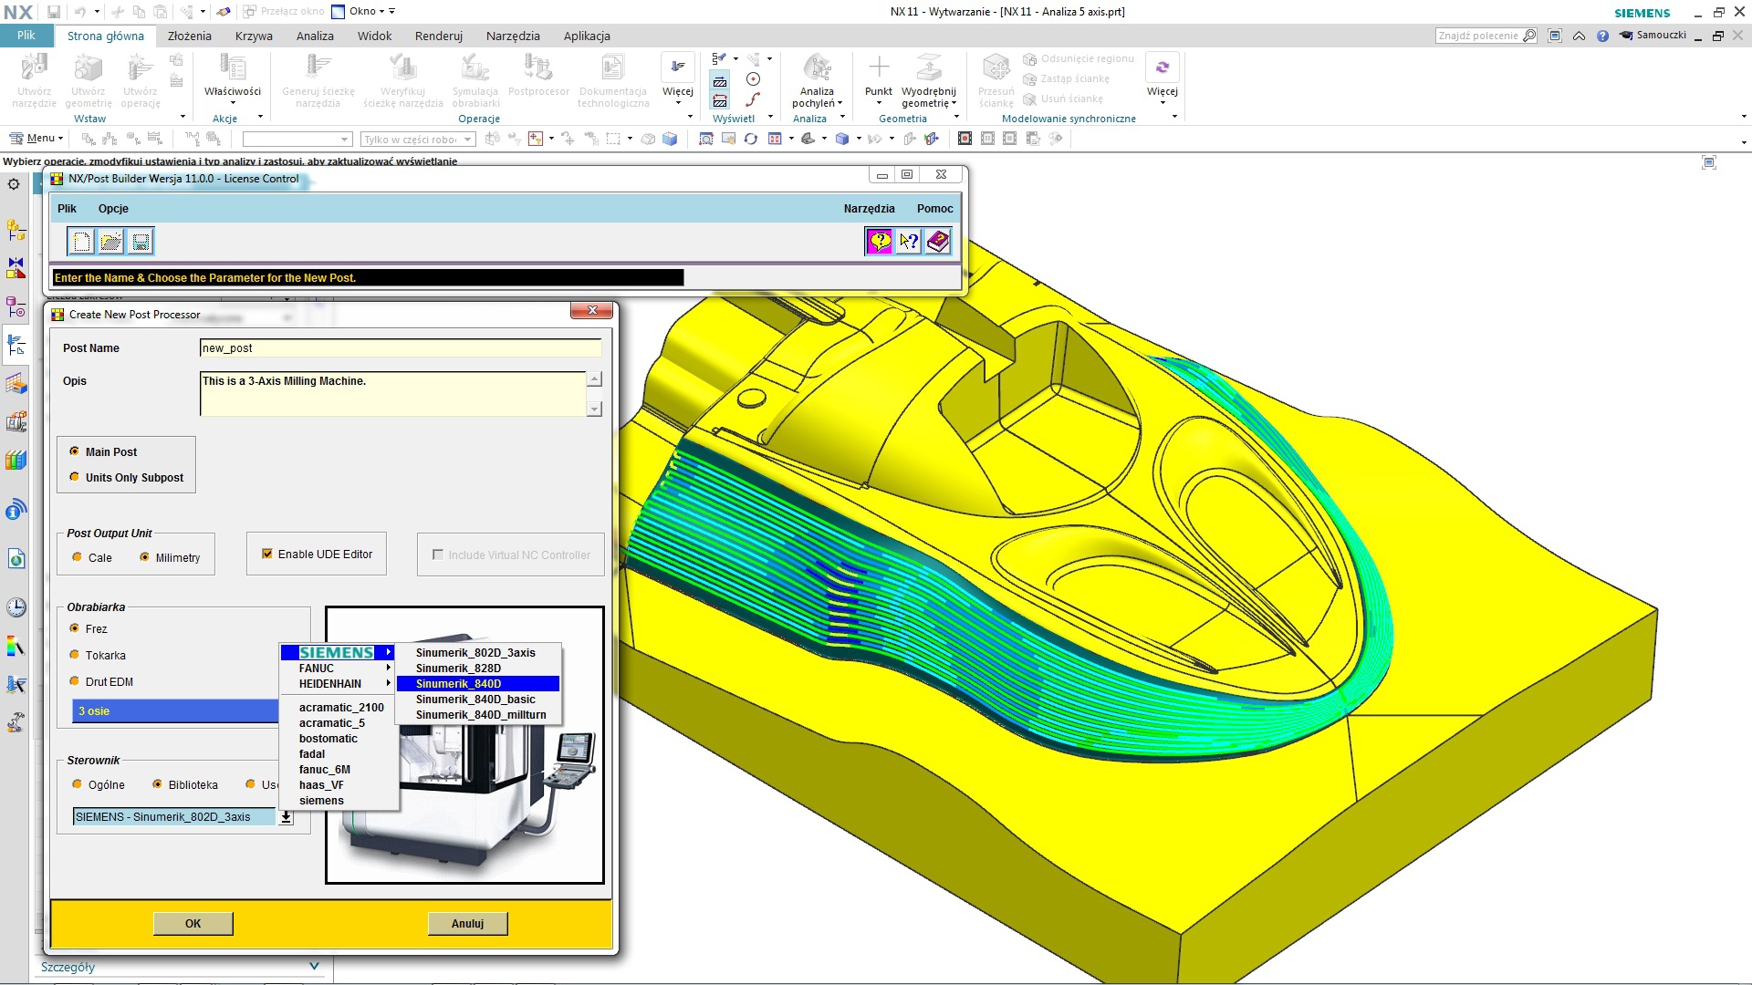Click the selection filter funnel icon in toolbar
Image resolution: width=1752 pixels, height=985 pixels.
[x=536, y=139]
